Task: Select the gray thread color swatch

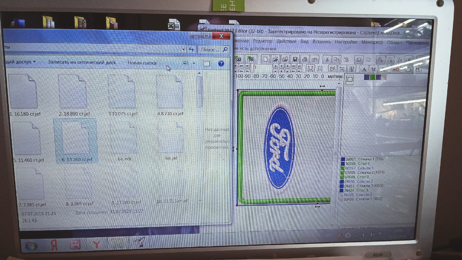Action: point(384,78)
